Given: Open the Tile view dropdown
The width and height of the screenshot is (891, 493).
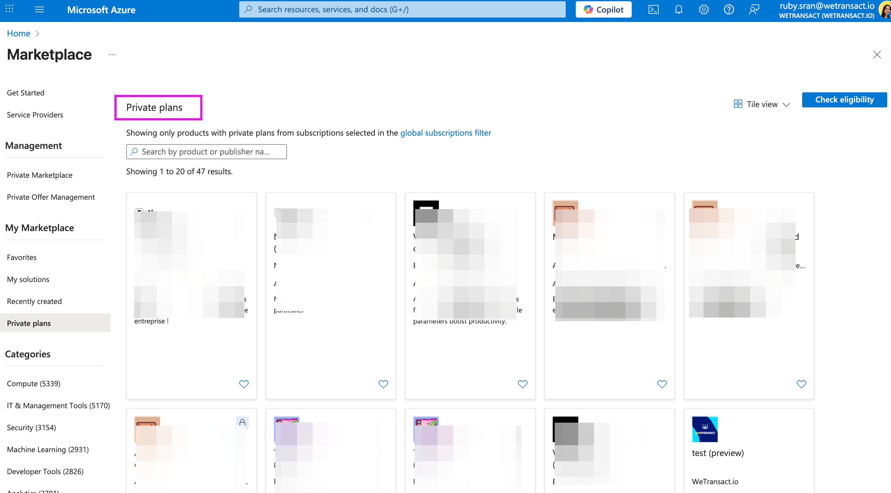Looking at the screenshot, I should point(762,104).
